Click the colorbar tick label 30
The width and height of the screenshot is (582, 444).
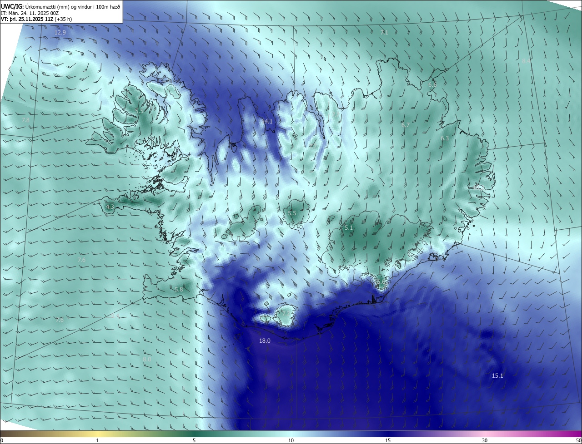(485, 440)
